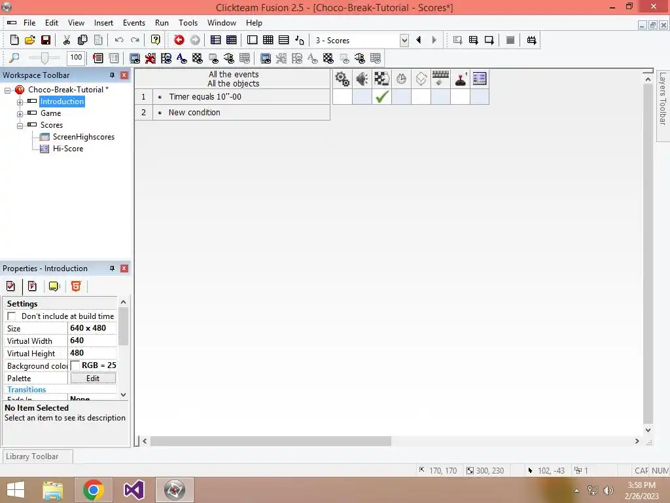Viewport: 670px width, 503px height.
Task: Select ScreenHighscores in workspace tree
Action: [83, 137]
